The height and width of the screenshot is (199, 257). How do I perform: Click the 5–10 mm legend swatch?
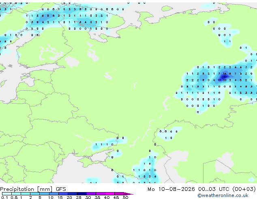[x=44, y=194]
